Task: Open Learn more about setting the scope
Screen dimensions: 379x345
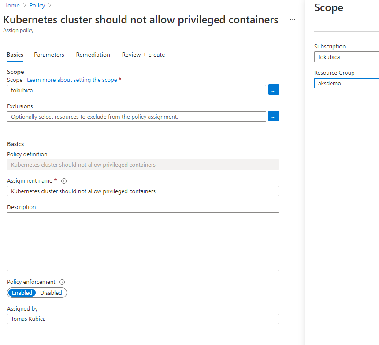Action: pyautogui.click(x=72, y=80)
